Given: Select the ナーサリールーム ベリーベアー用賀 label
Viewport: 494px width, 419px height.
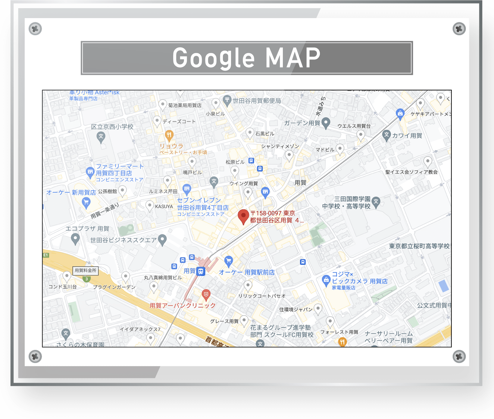Looking at the screenshot, I should pyautogui.click(x=389, y=337).
